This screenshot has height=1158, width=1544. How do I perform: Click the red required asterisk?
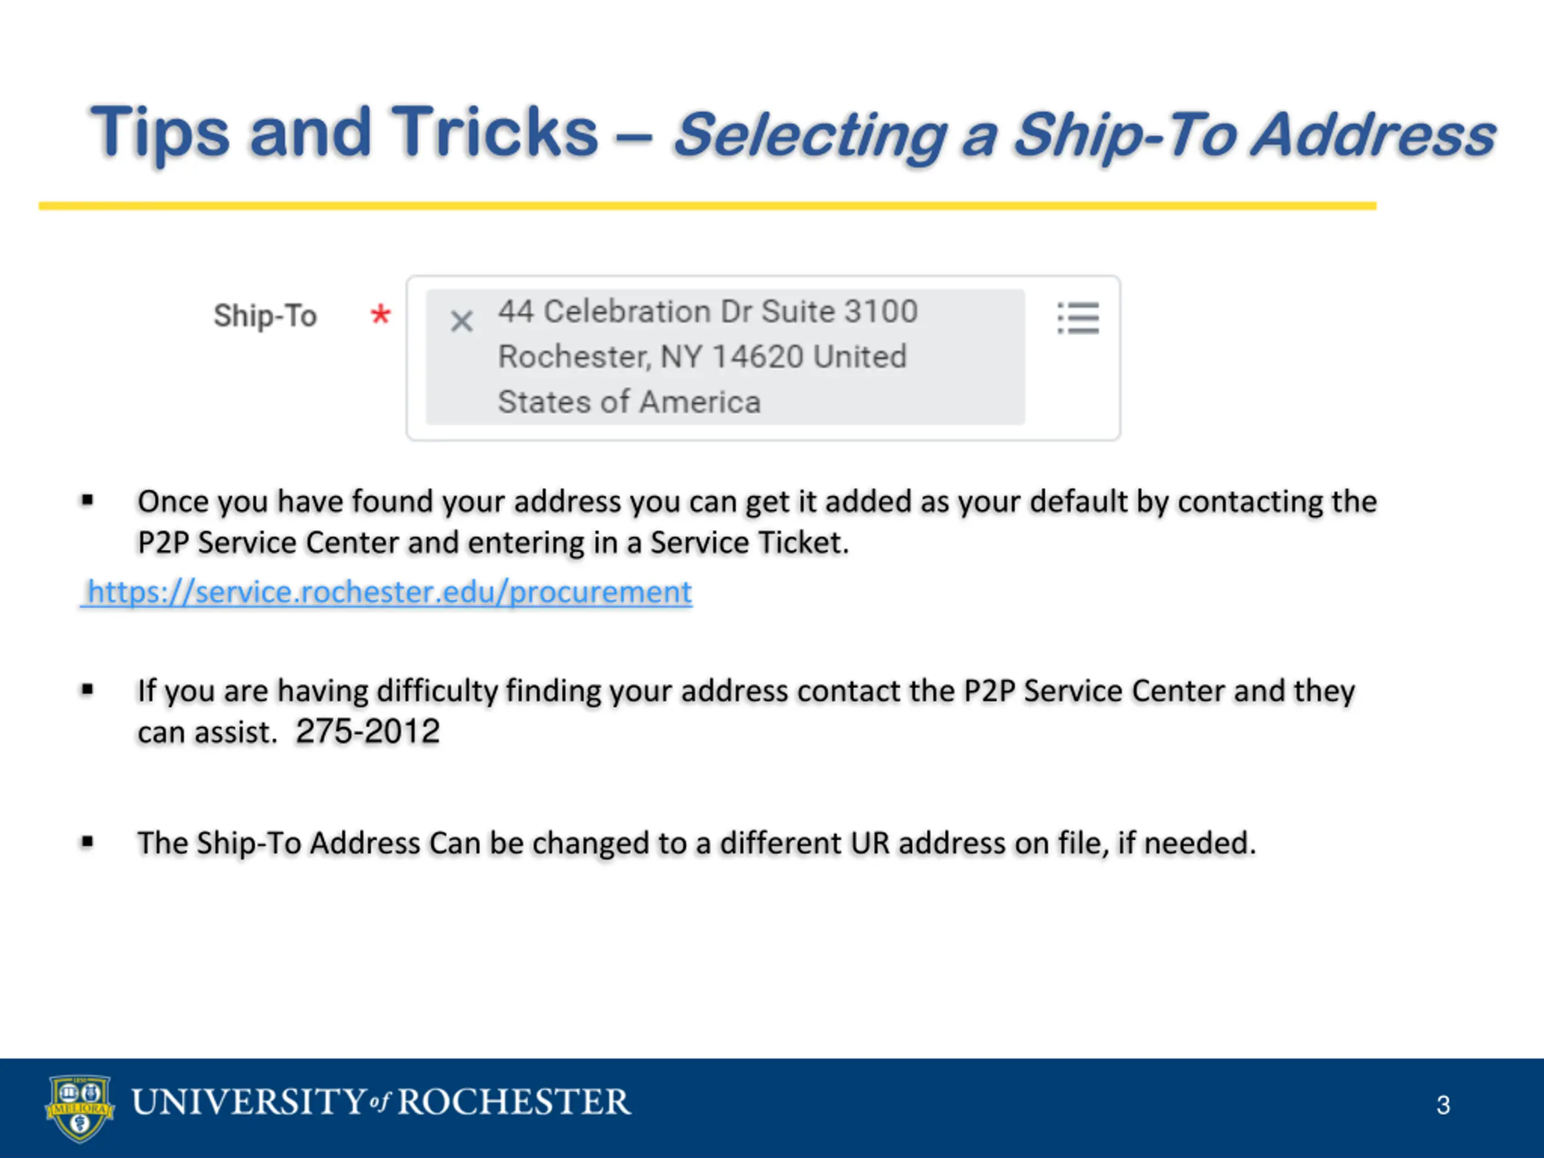(x=381, y=314)
